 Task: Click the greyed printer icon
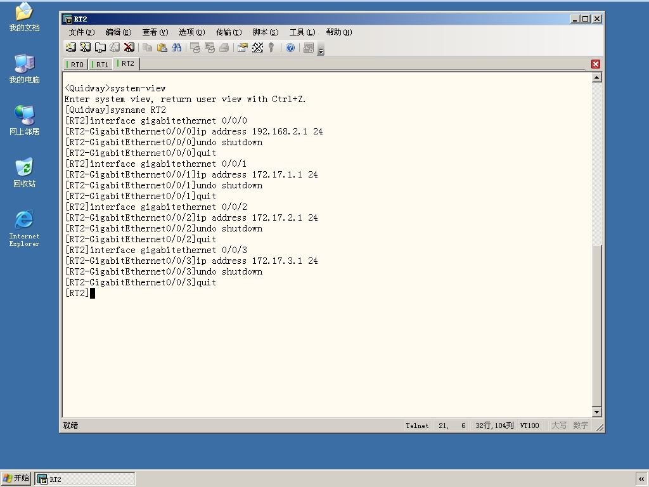point(224,48)
